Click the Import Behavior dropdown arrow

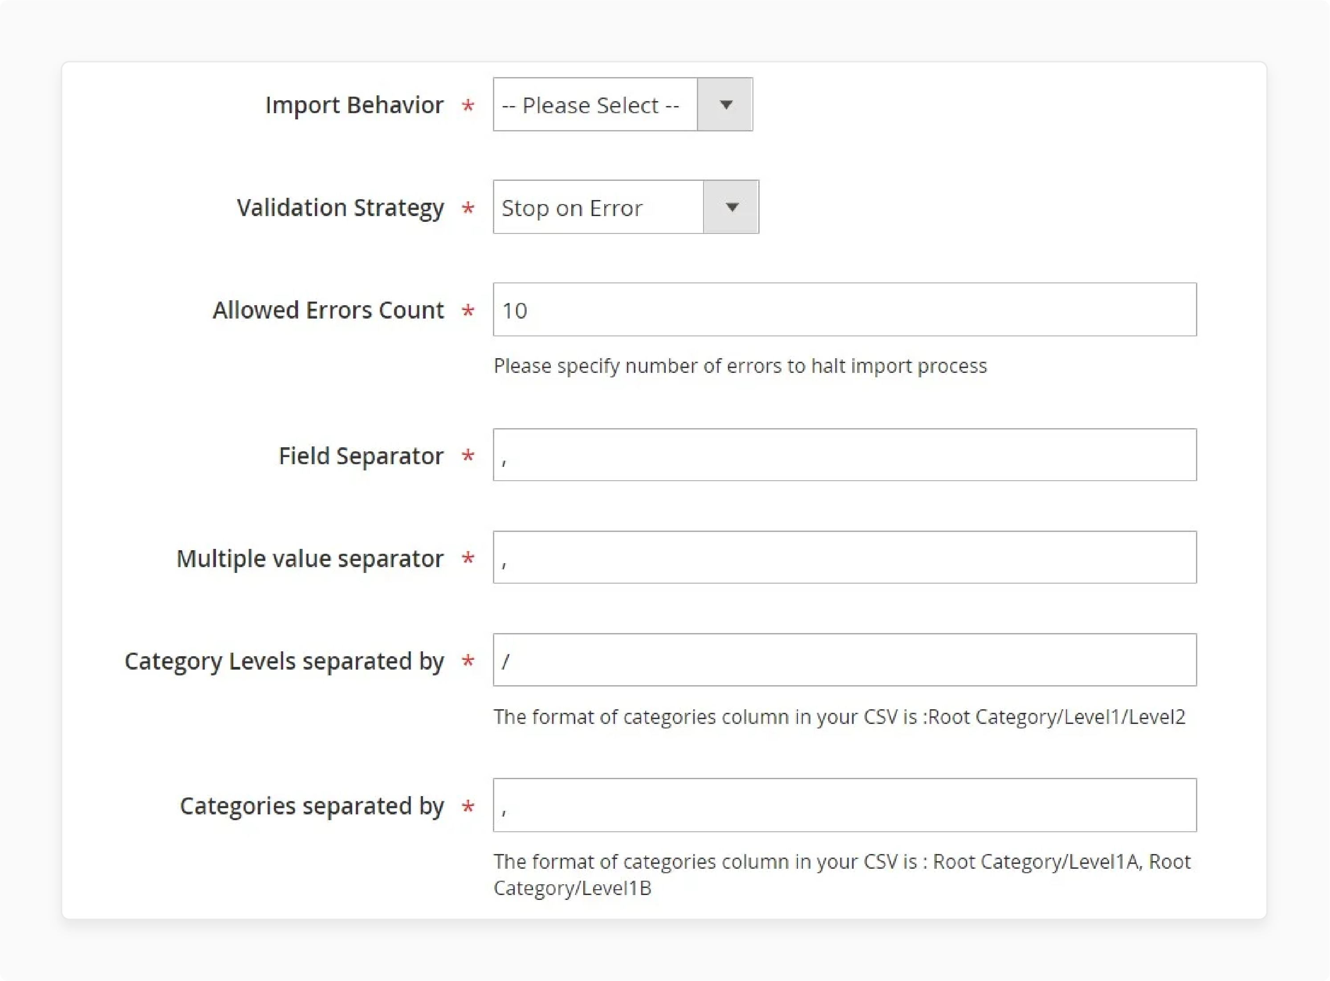(x=725, y=105)
